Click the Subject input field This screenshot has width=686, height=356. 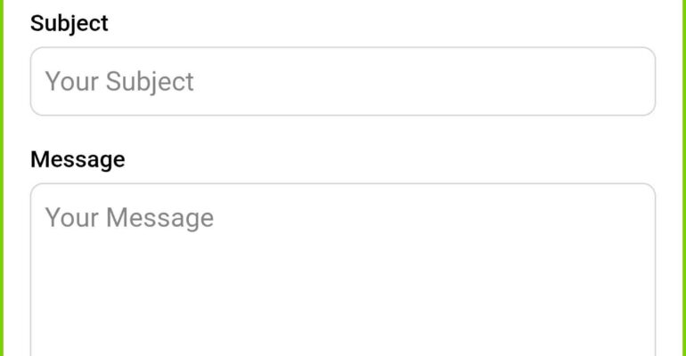(343, 81)
